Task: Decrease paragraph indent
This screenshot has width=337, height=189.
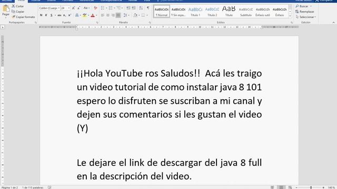Action: (x=128, y=8)
